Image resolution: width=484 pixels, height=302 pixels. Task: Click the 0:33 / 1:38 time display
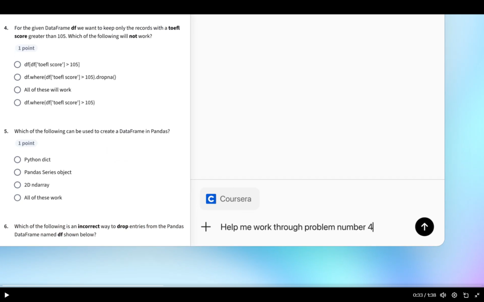[424, 295]
